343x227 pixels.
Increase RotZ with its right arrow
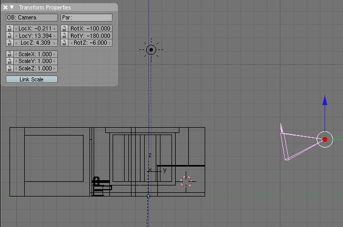point(109,43)
